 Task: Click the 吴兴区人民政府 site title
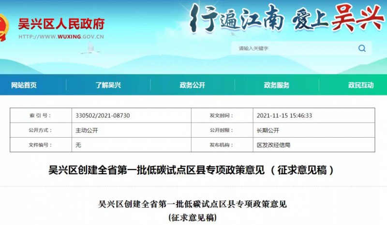61,23
